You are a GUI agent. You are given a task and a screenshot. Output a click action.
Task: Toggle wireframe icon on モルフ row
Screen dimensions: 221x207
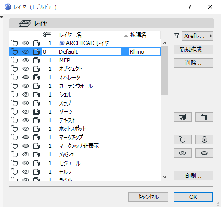click(37, 172)
